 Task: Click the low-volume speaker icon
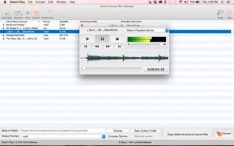coord(128,44)
